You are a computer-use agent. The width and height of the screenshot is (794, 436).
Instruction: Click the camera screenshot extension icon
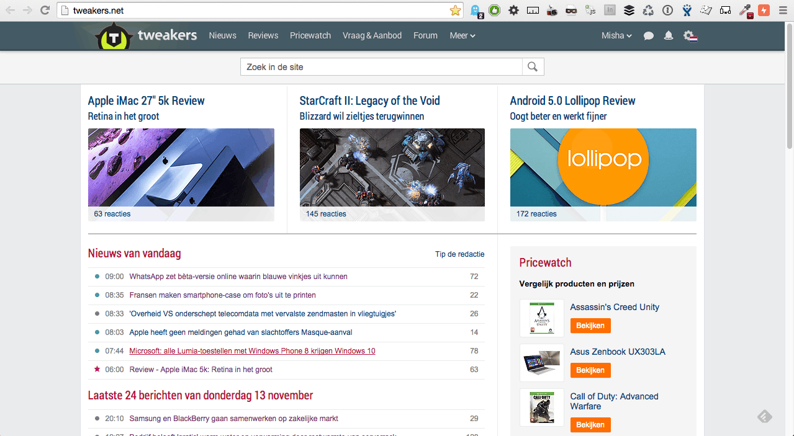click(x=552, y=10)
